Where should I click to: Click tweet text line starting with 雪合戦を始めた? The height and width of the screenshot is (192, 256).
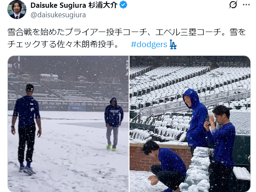(126, 32)
